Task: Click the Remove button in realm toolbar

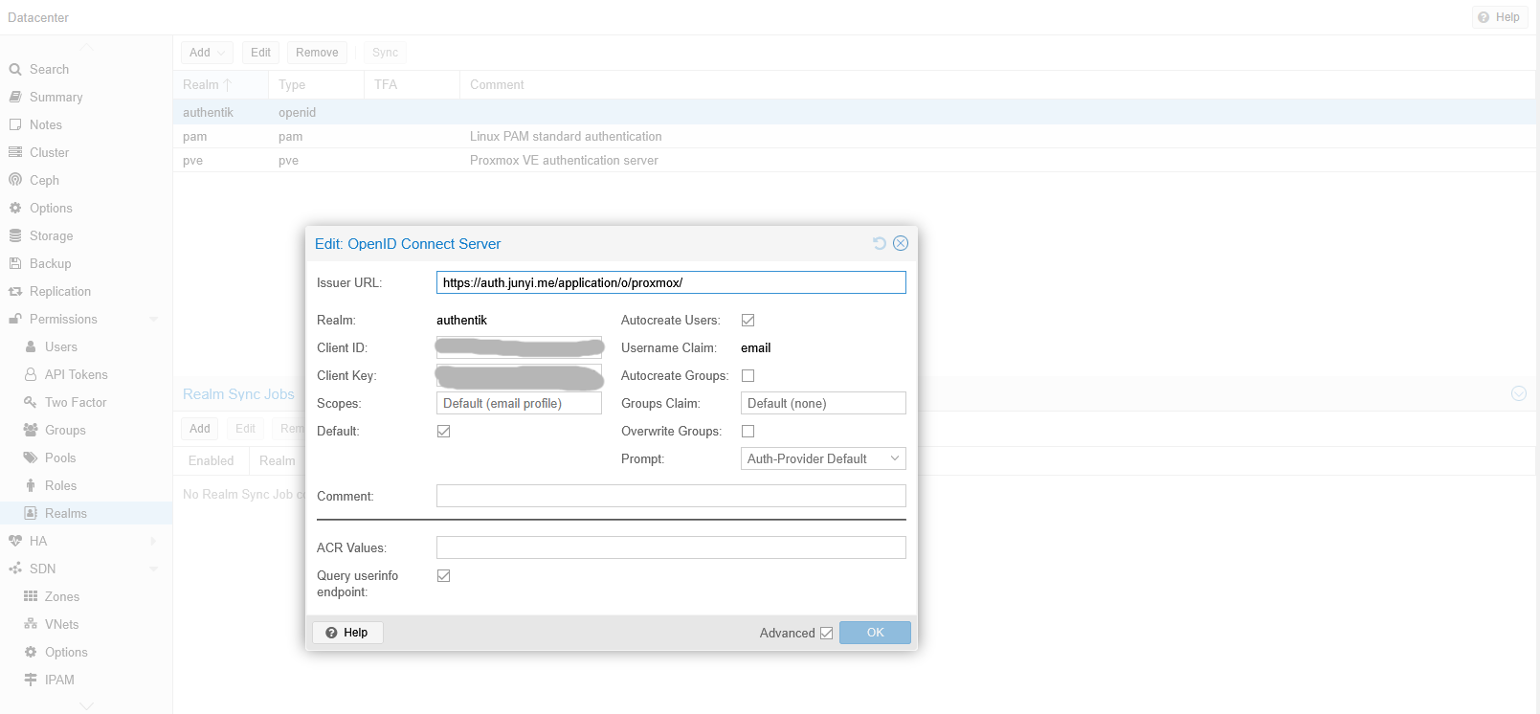Action: coord(317,53)
